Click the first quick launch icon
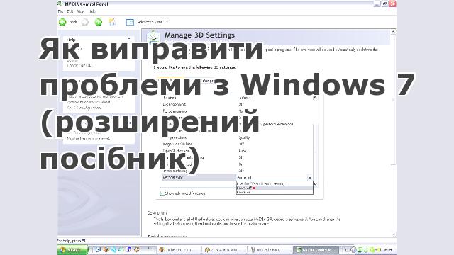The image size is (454, 255). pos(98,250)
